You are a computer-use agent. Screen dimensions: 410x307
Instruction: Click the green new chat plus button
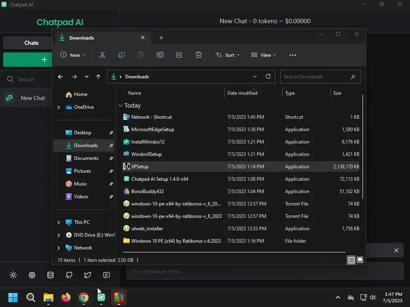28,60
